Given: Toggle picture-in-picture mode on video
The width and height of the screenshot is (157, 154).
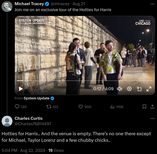Looking at the screenshot, I should [139, 89].
